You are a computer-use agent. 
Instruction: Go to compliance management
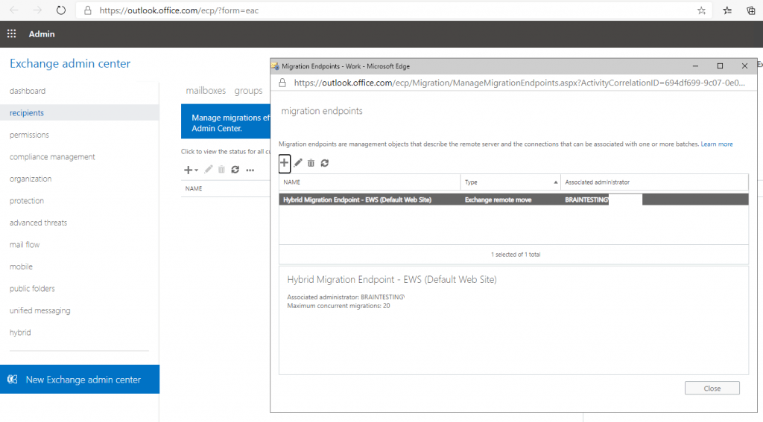pos(52,156)
